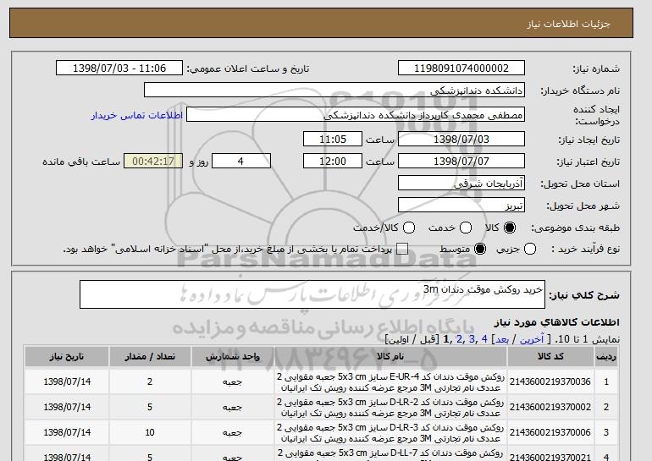Click the remaining days field showing 4

point(241,162)
